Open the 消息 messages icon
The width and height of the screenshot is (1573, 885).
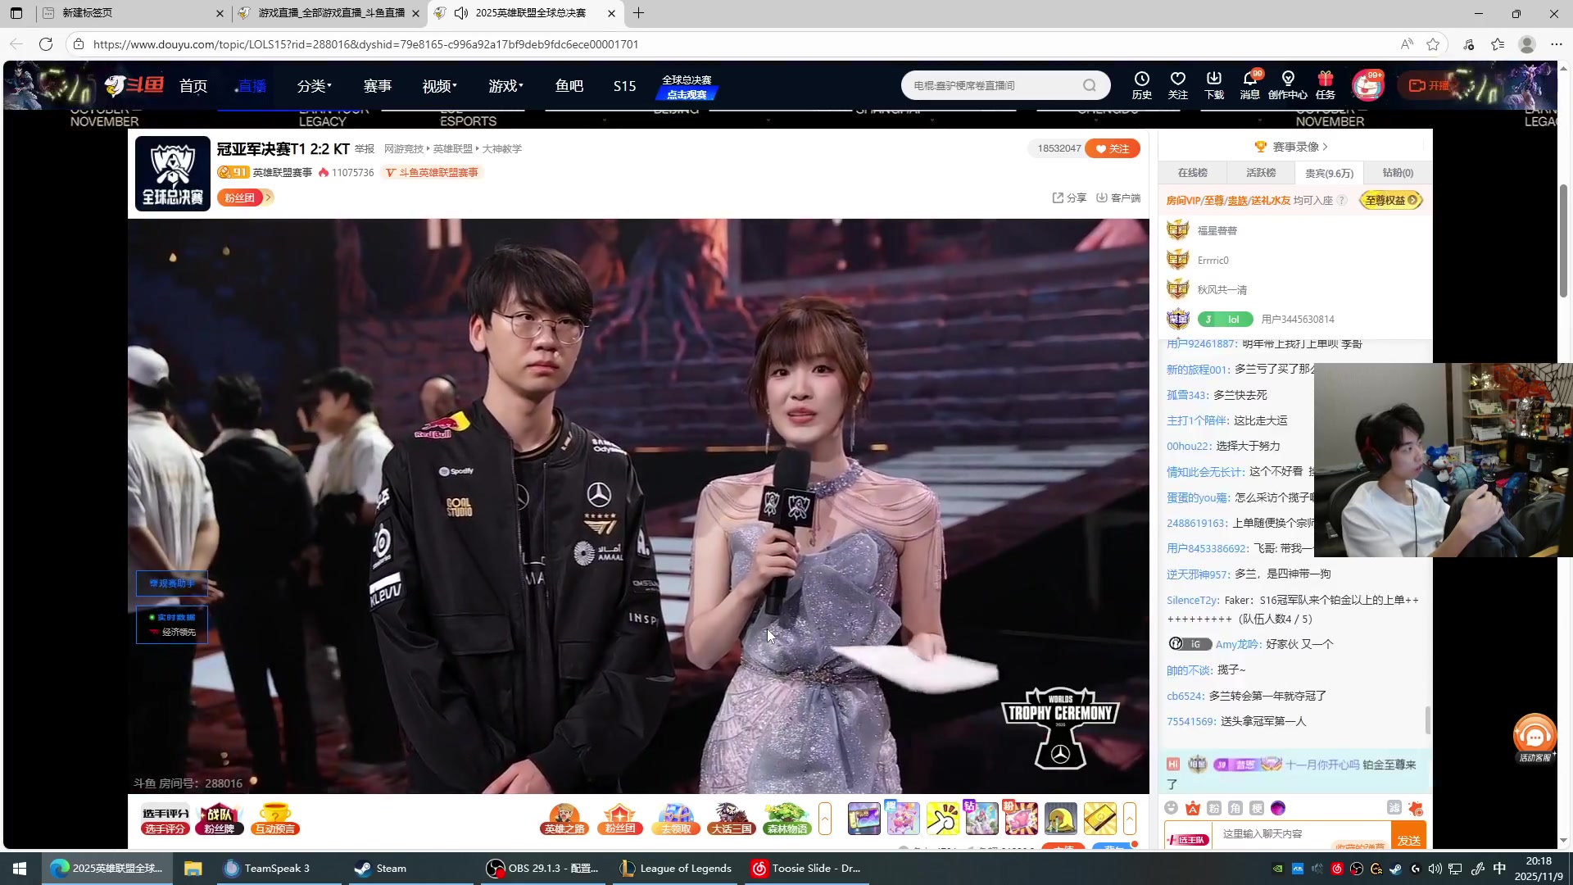tap(1250, 84)
